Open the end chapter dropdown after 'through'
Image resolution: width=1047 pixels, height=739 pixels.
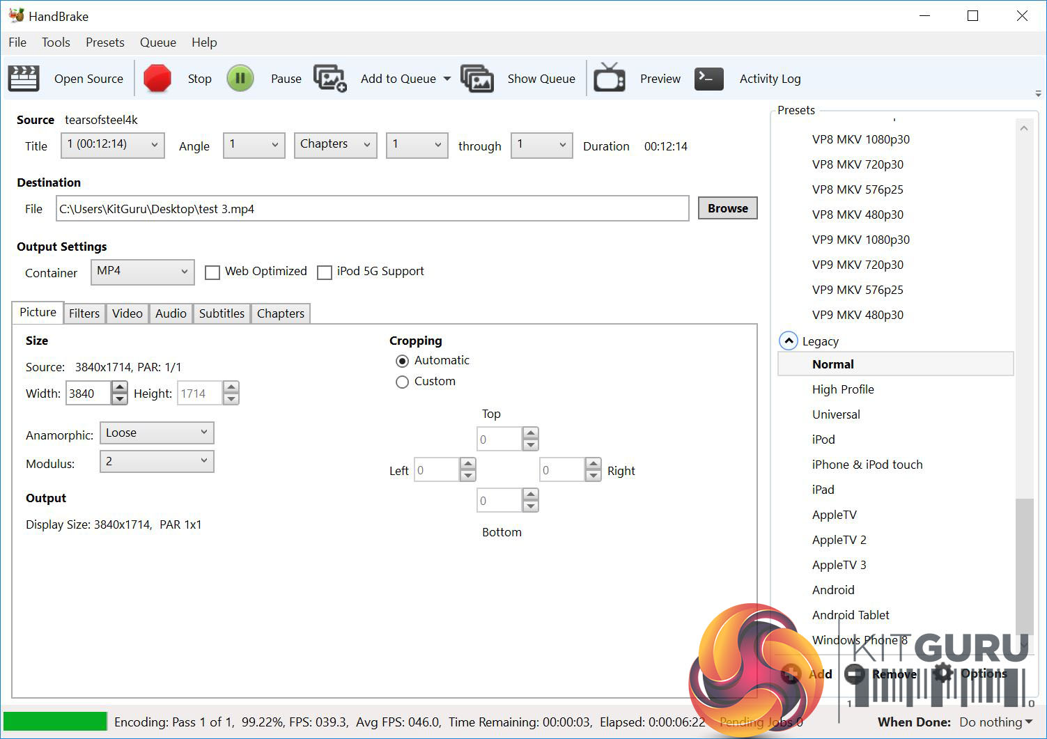point(541,145)
